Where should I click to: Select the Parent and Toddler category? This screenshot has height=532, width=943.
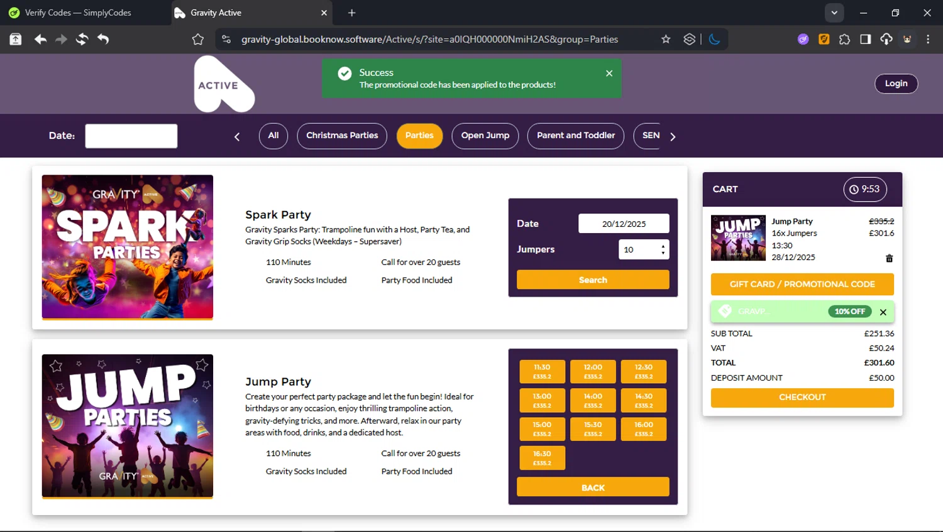[x=576, y=136]
